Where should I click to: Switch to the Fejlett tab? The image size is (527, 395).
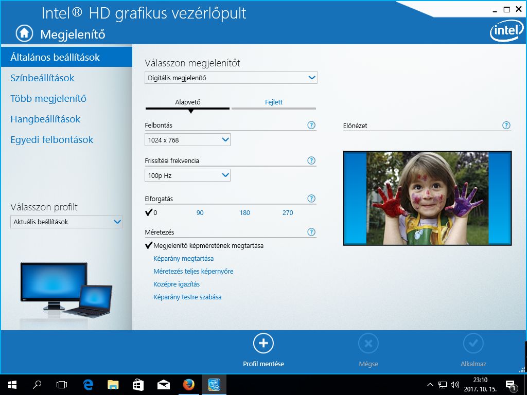[274, 103]
